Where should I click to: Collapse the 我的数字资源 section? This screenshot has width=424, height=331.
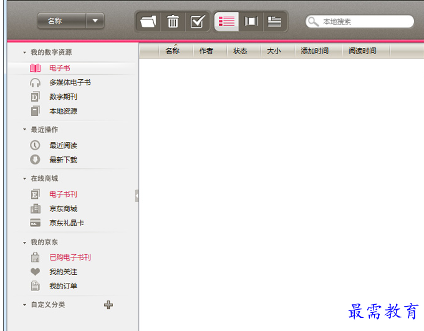tap(24, 52)
